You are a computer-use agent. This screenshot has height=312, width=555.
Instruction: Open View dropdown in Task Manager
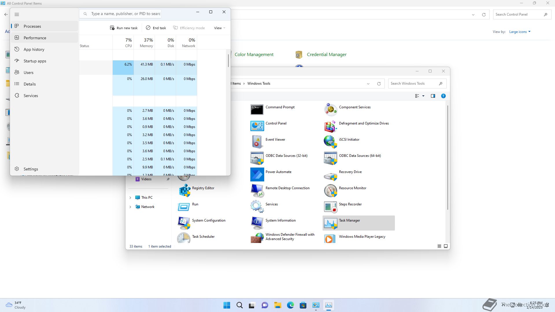click(x=220, y=28)
